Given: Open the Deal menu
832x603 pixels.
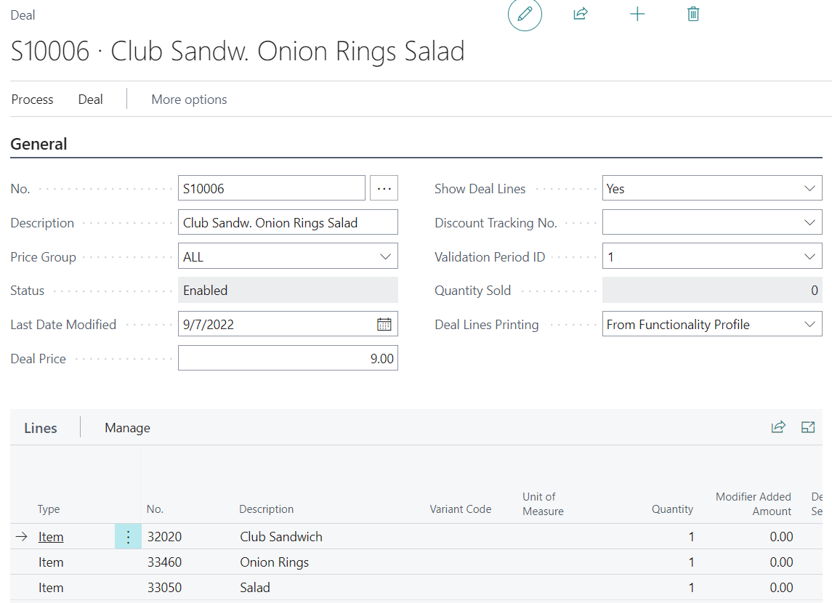Looking at the screenshot, I should click(x=91, y=100).
